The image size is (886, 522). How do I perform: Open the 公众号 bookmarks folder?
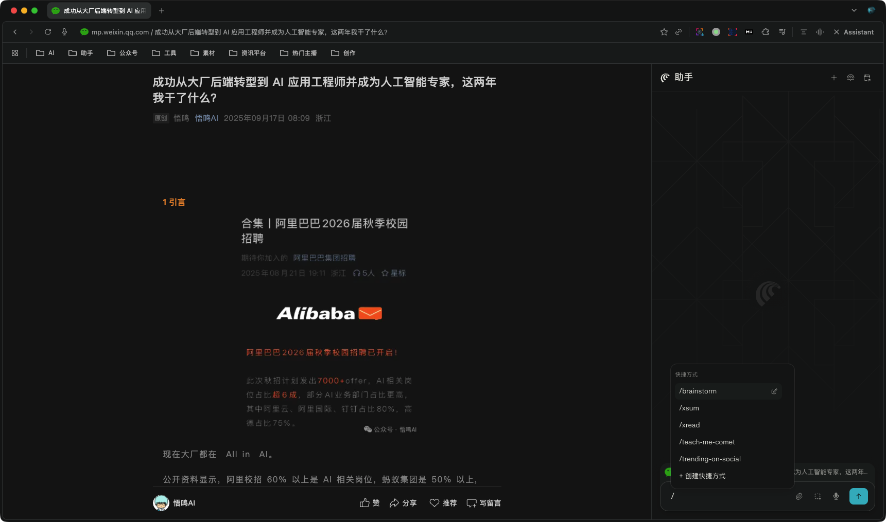pyautogui.click(x=123, y=53)
